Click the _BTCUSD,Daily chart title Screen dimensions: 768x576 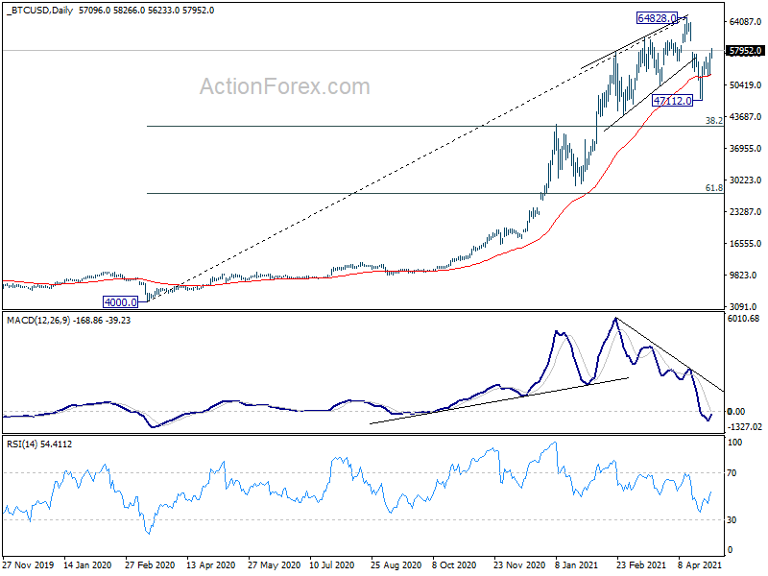[x=39, y=11]
